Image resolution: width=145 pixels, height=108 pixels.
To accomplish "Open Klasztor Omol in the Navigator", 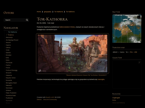I will (10, 78).
